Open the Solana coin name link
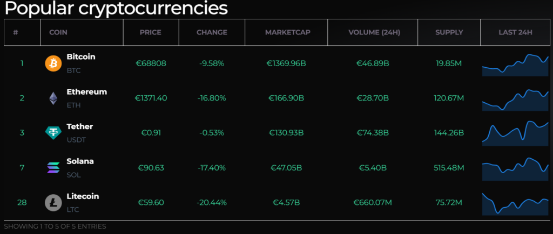Screen dimensions: 553x234 80,161
